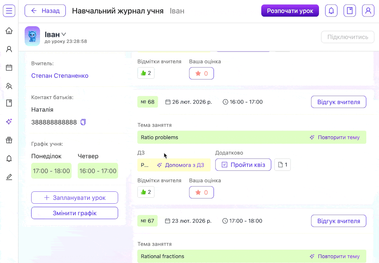This screenshot has height=263, width=379.
Task: Open the notifications bell in top bar
Action: point(331,11)
